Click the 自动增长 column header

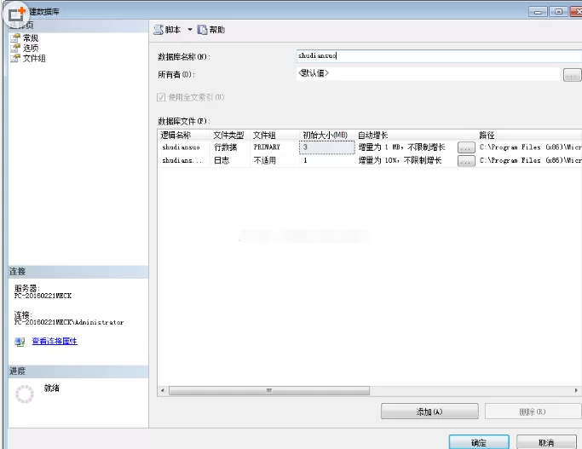click(x=372, y=135)
